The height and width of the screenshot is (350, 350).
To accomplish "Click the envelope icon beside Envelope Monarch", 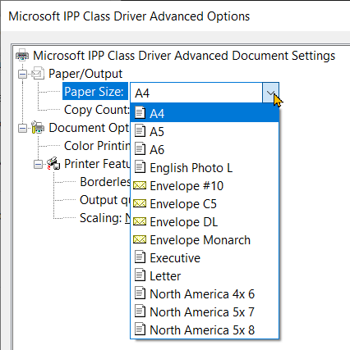I will 140,239.
